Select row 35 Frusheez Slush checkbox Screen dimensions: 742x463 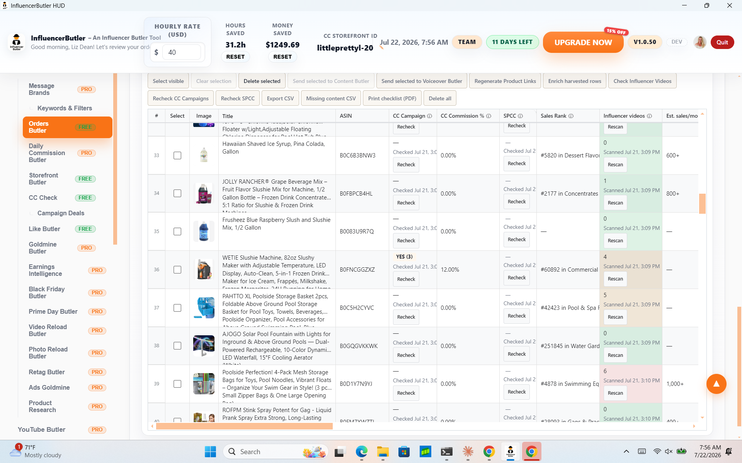tap(177, 231)
